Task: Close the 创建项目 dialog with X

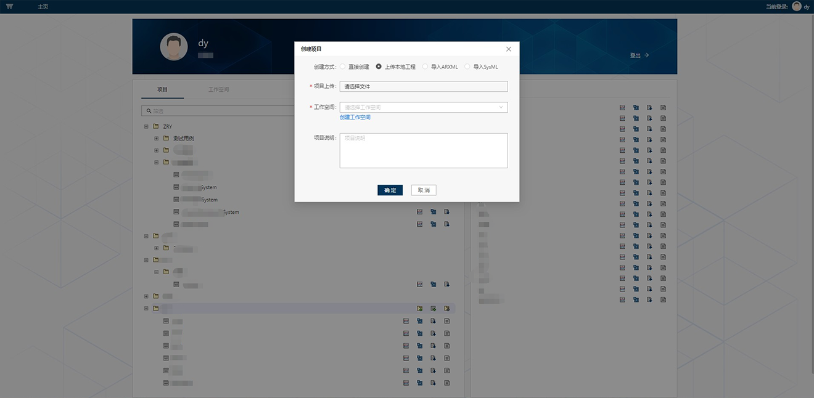Action: (x=509, y=49)
